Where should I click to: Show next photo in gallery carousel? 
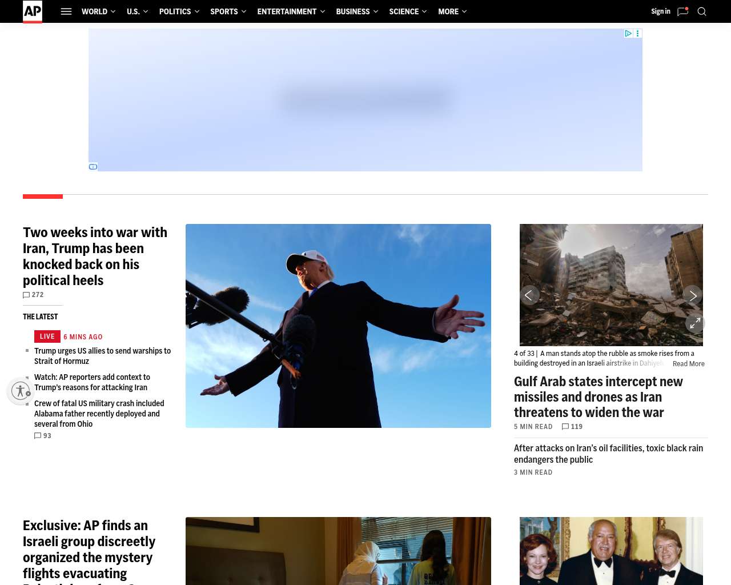click(693, 295)
